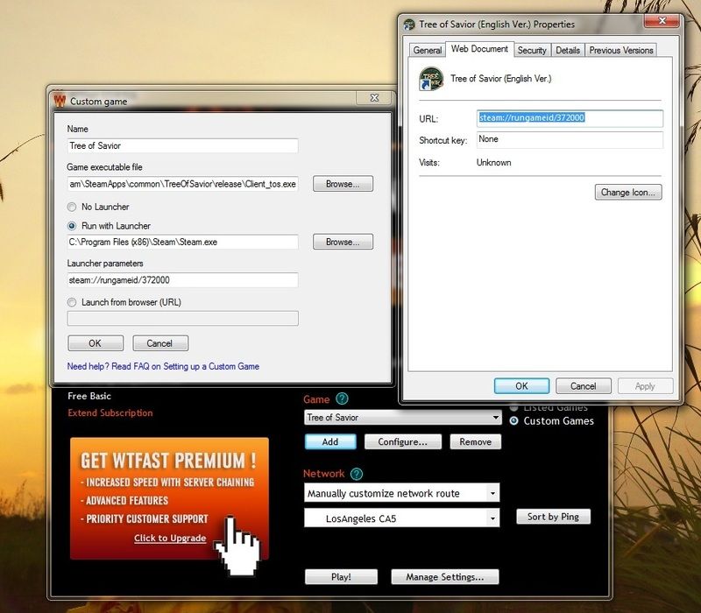This screenshot has height=613, width=701.
Task: Open the Game help question-mark icon
Action: click(342, 398)
